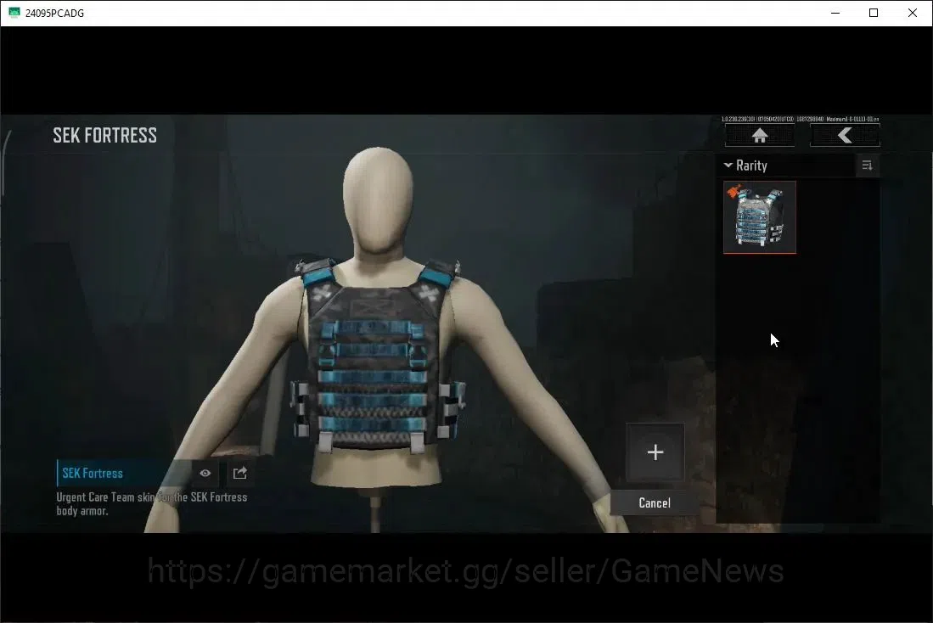The width and height of the screenshot is (933, 623).
Task: Open the Rarity filter label
Action: click(751, 166)
